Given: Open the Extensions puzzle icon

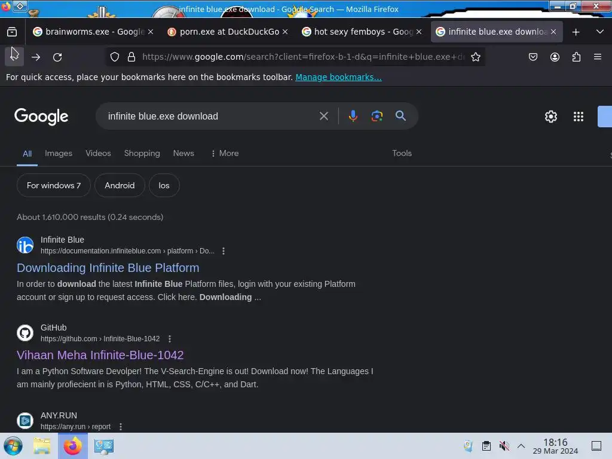Looking at the screenshot, I should point(576,57).
